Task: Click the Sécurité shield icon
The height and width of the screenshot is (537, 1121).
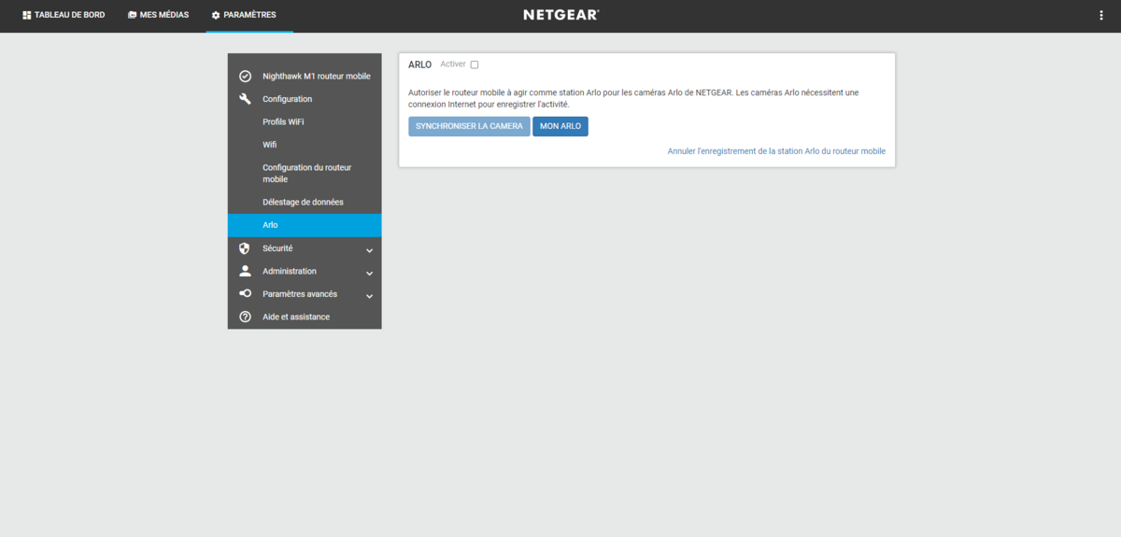Action: pyautogui.click(x=245, y=248)
